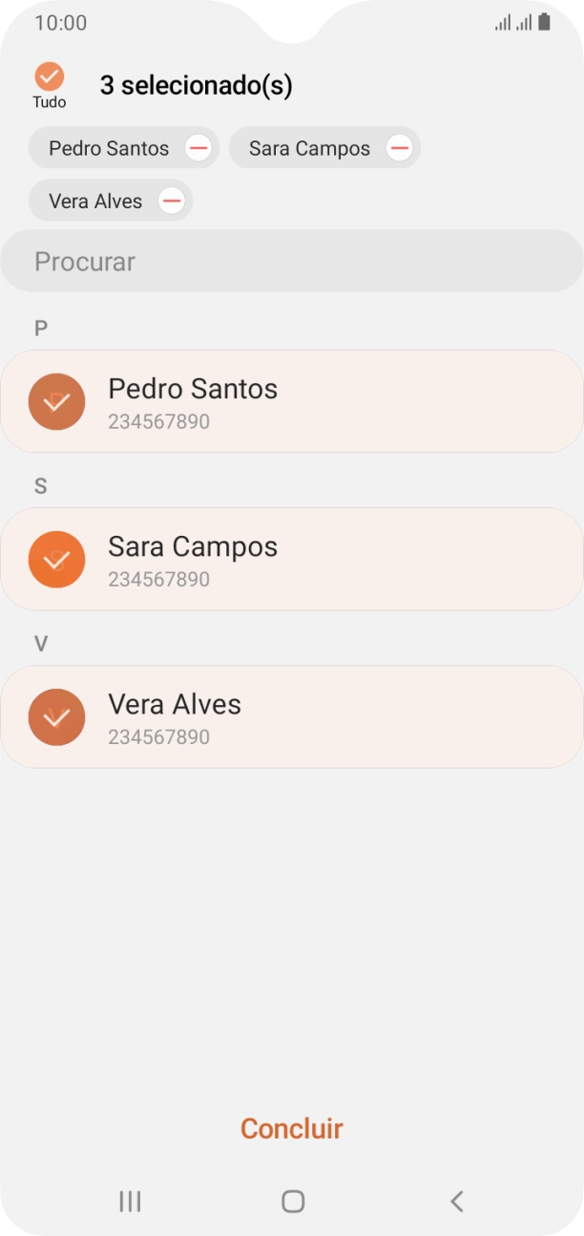Tap Vera Alves contact avatar checkmark
The width and height of the screenshot is (584, 1236).
[x=56, y=716]
